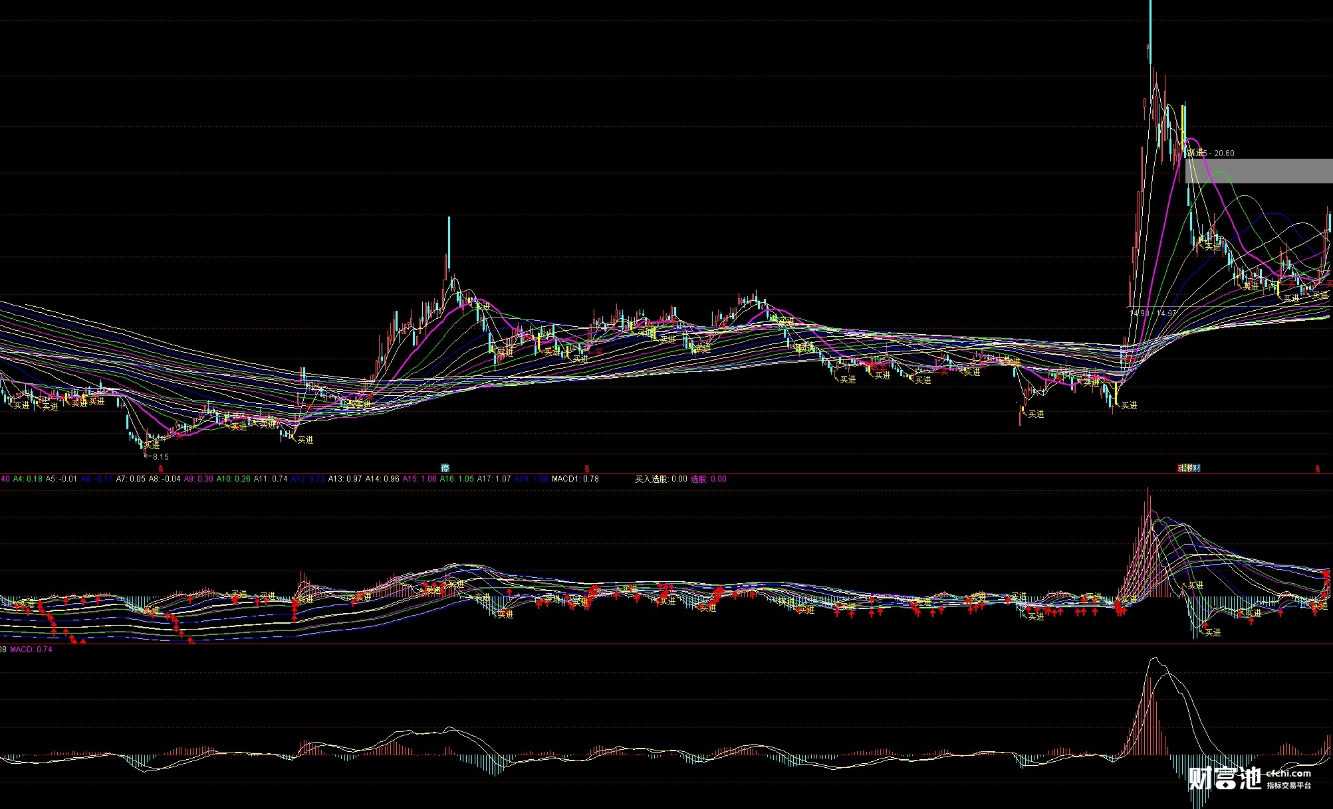Click the red $ marker at far right
This screenshot has height=809, width=1333.
click(1317, 469)
